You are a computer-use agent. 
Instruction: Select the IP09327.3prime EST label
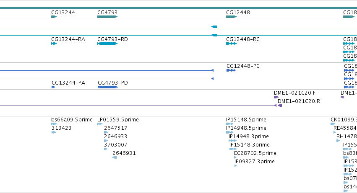[255, 162]
